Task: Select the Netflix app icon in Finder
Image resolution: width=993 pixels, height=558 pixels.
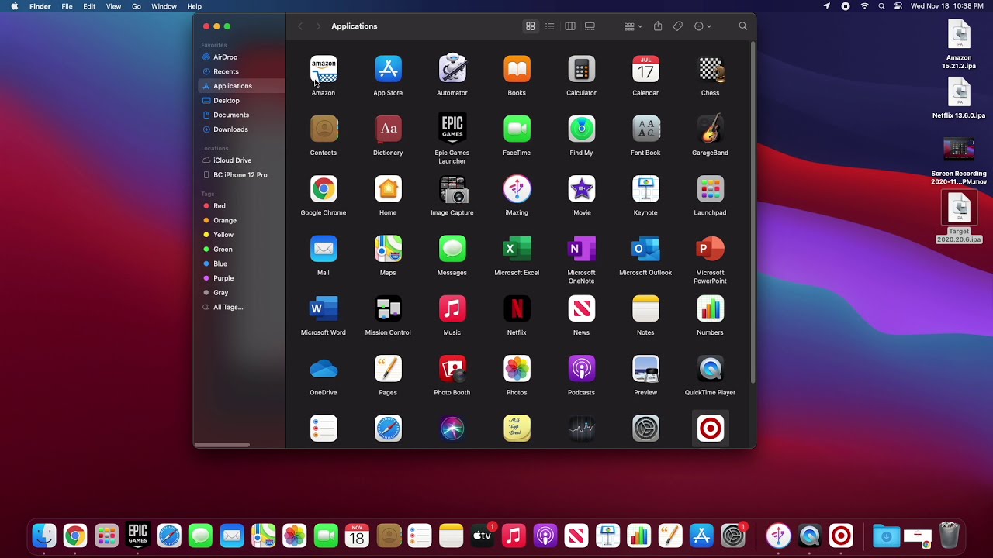Action: click(x=517, y=308)
